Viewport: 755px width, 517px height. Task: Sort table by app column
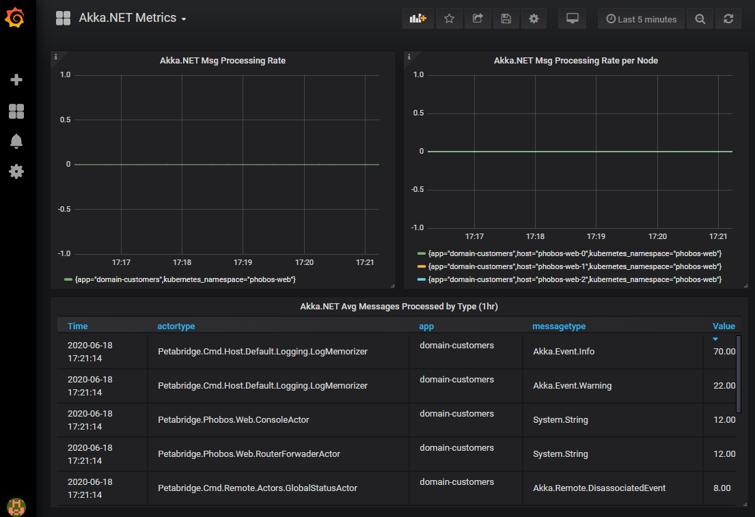click(426, 326)
